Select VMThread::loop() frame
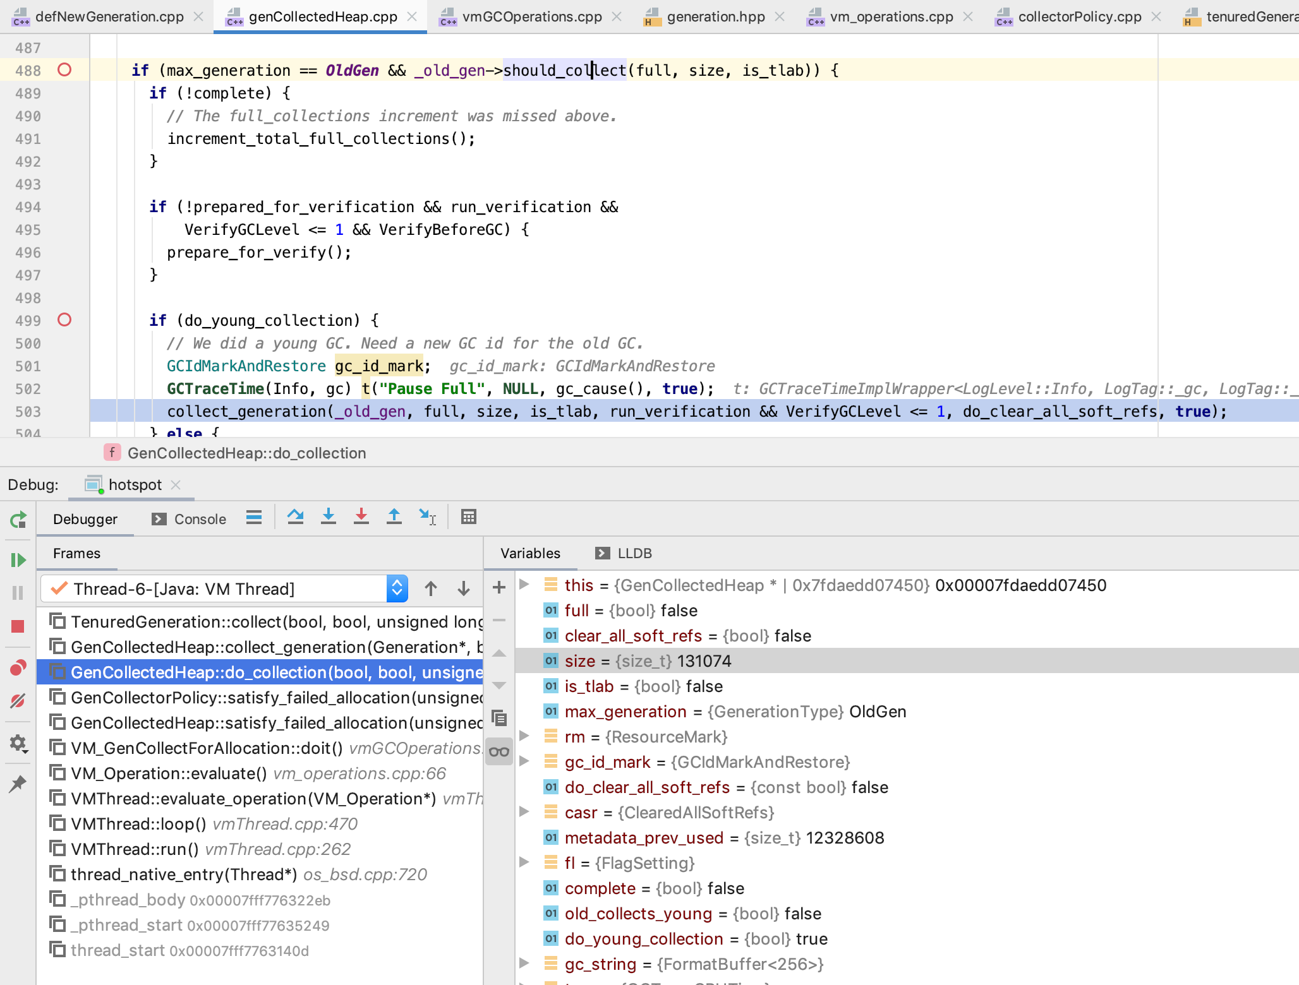This screenshot has height=985, width=1299. click(x=259, y=824)
